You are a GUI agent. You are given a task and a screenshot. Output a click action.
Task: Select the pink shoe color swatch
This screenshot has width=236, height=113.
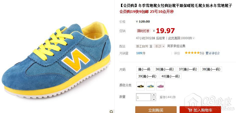(160, 86)
